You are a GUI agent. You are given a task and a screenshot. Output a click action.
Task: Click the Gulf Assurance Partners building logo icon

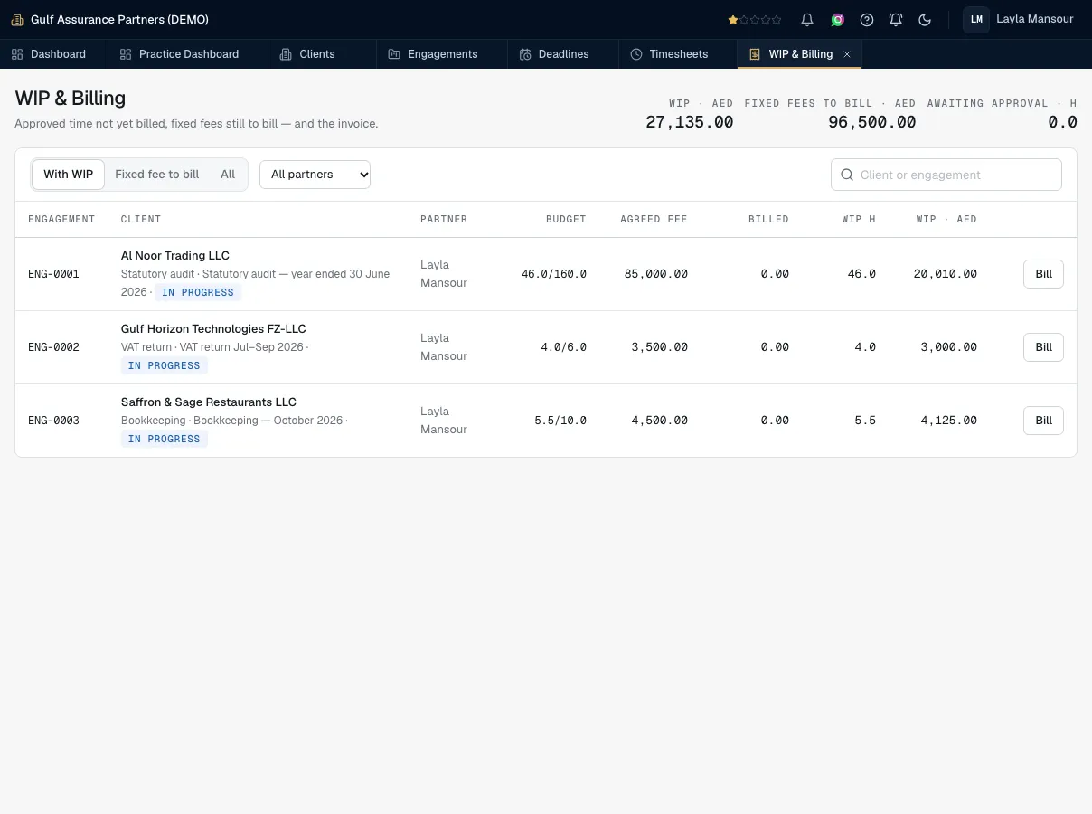point(17,19)
